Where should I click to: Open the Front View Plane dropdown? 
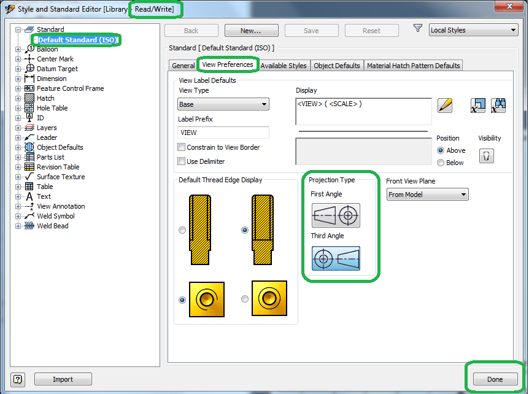[x=427, y=194]
